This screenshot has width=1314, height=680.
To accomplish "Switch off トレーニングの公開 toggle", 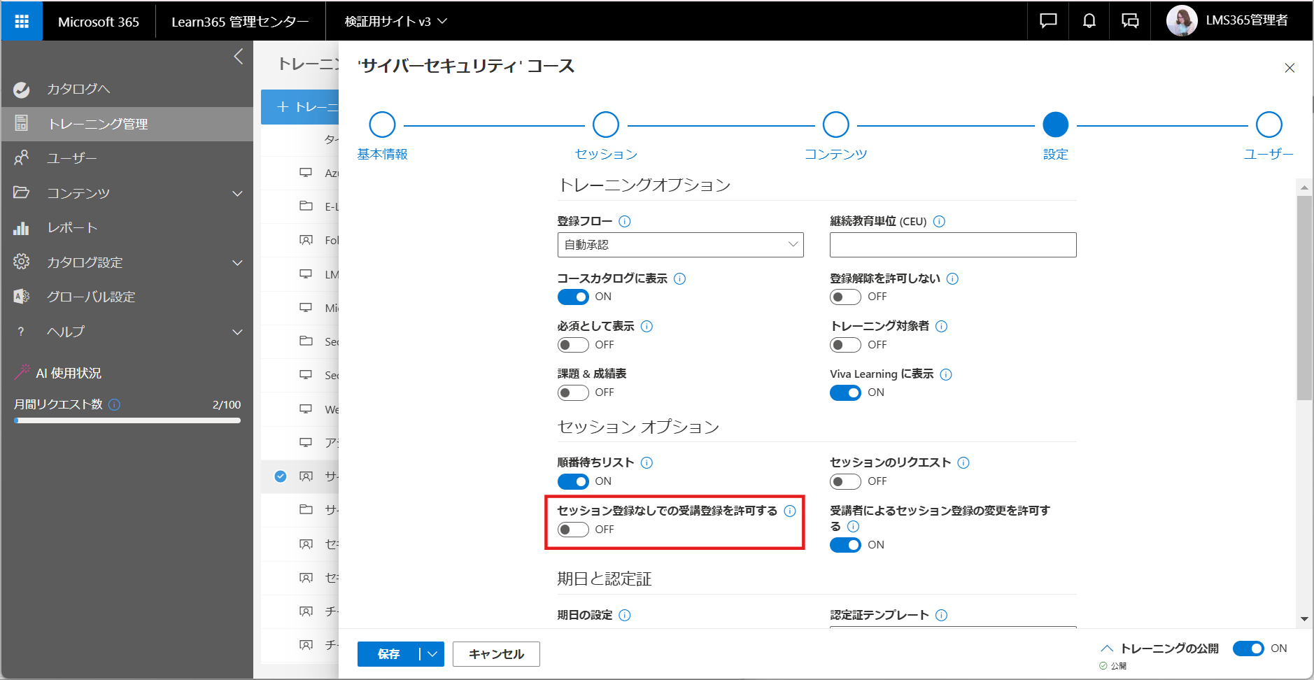I will pyautogui.click(x=1248, y=649).
